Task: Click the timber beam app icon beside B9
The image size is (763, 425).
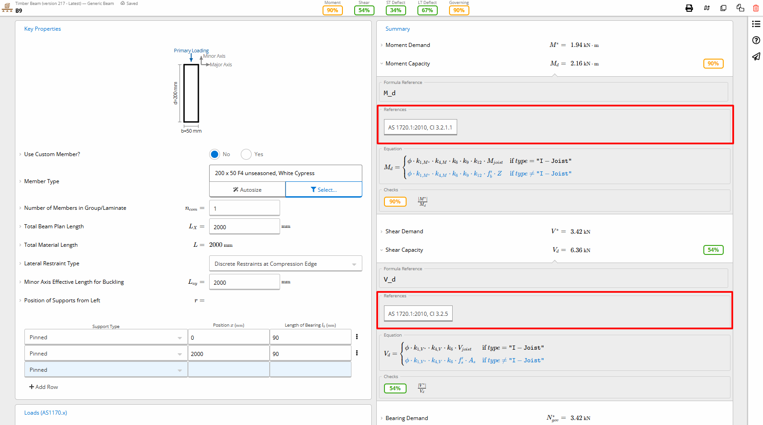Action: click(x=7, y=7)
